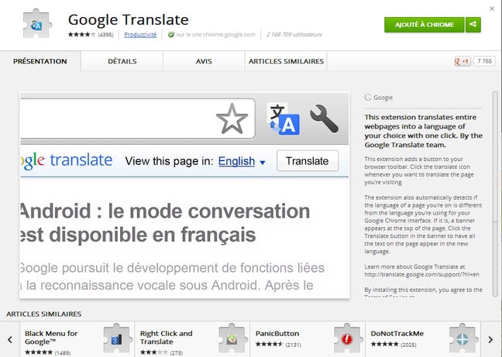The width and height of the screenshot is (502, 357).
Task: Select the Présentation tab
Action: click(x=40, y=61)
